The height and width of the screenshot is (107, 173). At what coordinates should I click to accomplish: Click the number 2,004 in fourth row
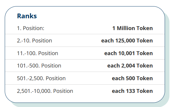tap(128, 66)
